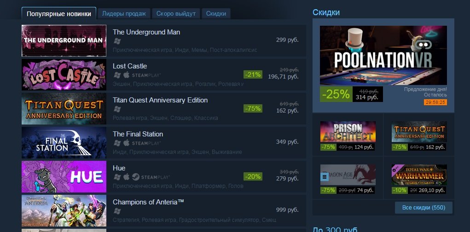The image size is (470, 232).
Task: Click the Windows icon under Champions of Anteria
Action: tap(117, 211)
